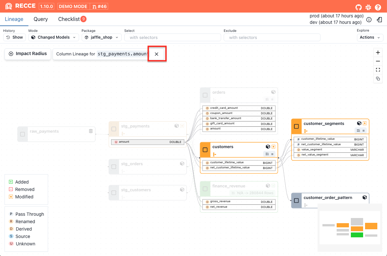Viewport: 387px width, 256px height.
Task: Expand the Package jaffle_shop dropdown
Action: 101,37
